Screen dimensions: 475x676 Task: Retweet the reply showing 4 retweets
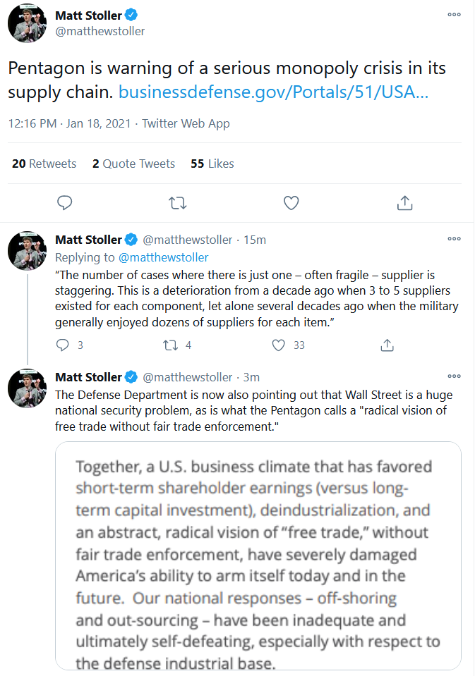click(x=171, y=345)
